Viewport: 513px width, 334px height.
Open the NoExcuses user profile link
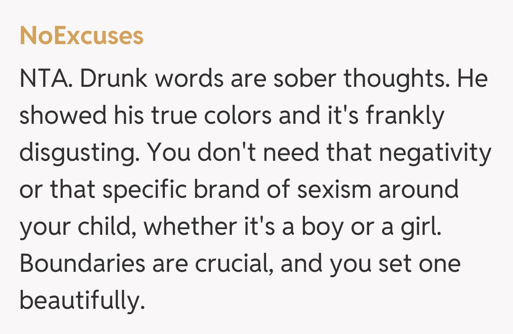[x=81, y=36]
